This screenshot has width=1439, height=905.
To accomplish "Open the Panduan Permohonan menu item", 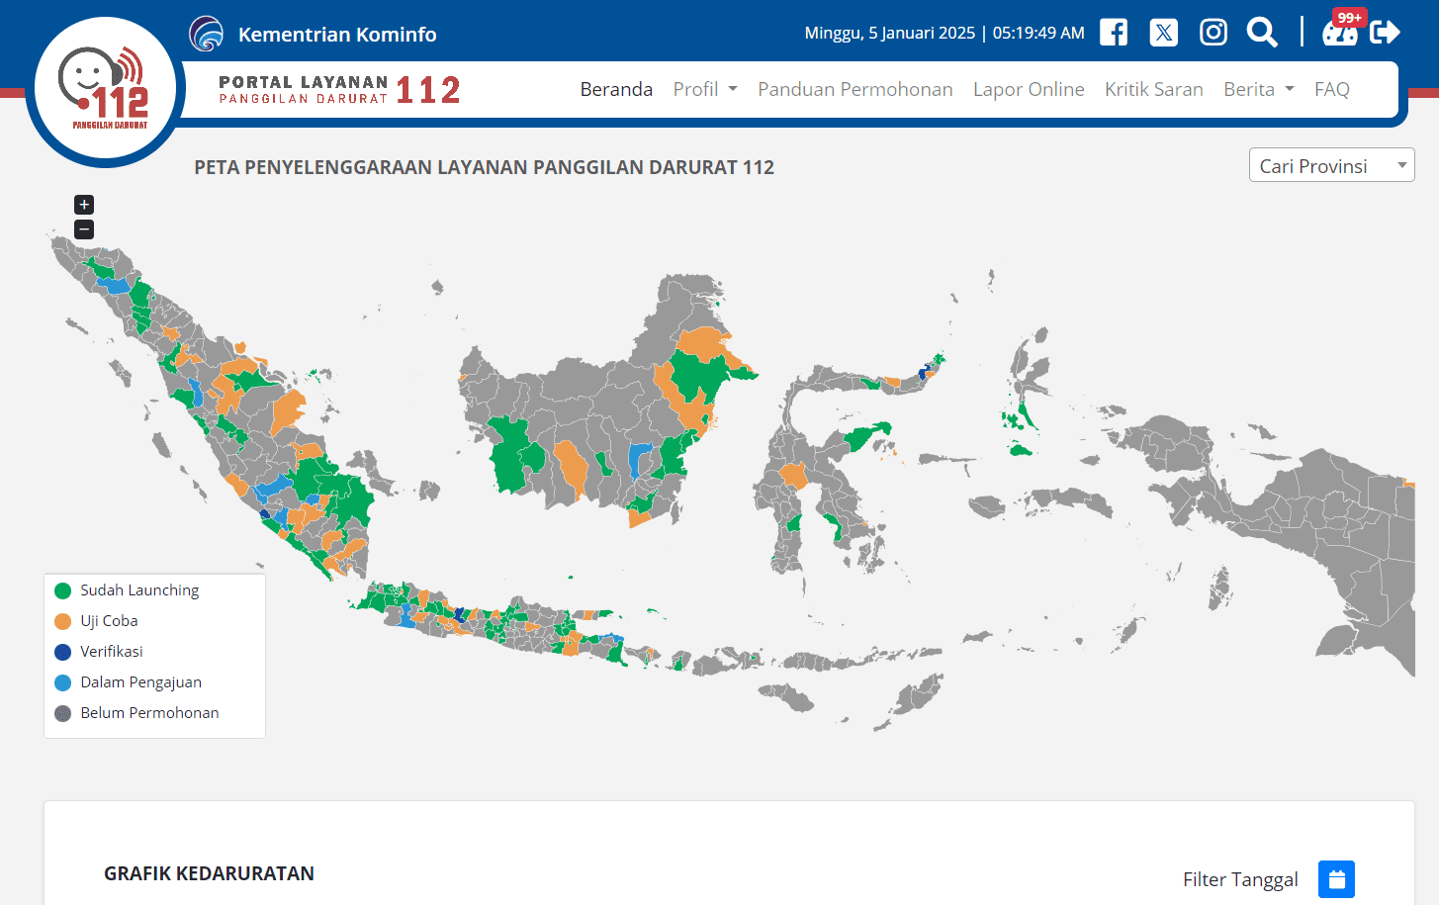I will (854, 89).
